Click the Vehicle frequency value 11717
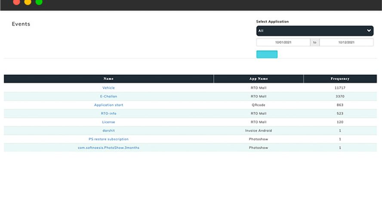This screenshot has height=215, width=382. point(340,88)
